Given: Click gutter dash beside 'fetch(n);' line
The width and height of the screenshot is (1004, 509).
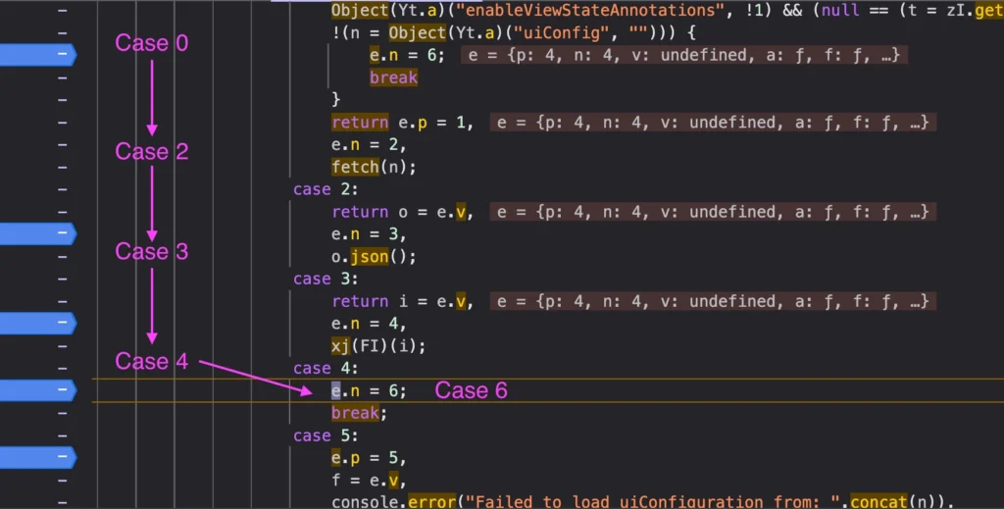Looking at the screenshot, I should pyautogui.click(x=62, y=167).
